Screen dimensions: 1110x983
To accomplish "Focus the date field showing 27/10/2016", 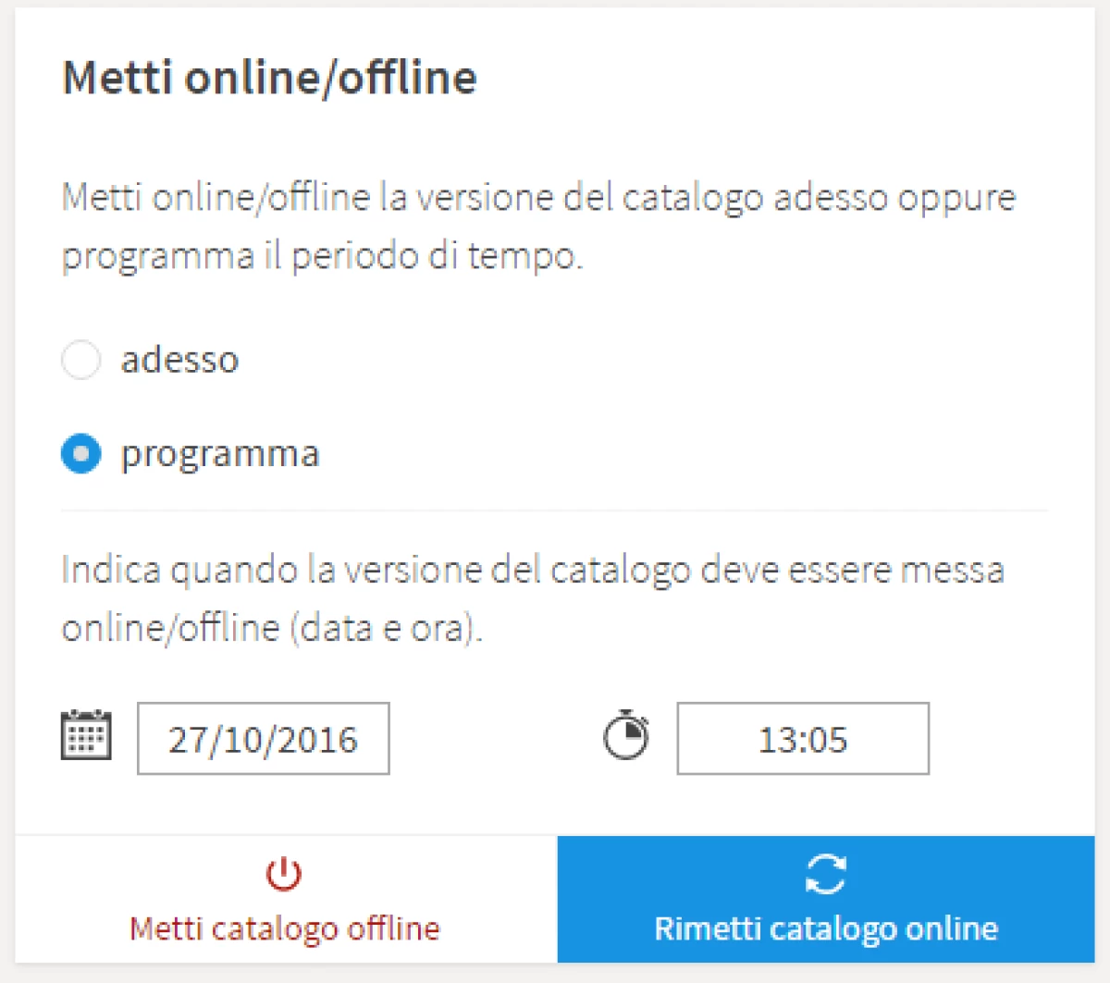I will click(263, 739).
